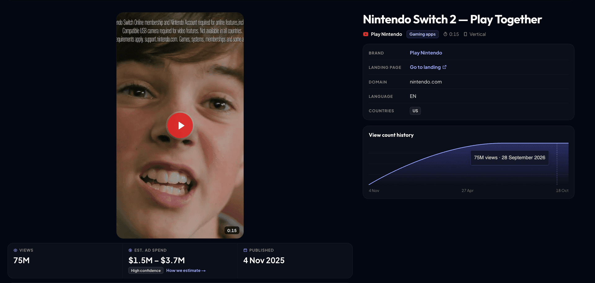
Task: Click the eye icon beside VIEWS
Action: pyautogui.click(x=15, y=250)
